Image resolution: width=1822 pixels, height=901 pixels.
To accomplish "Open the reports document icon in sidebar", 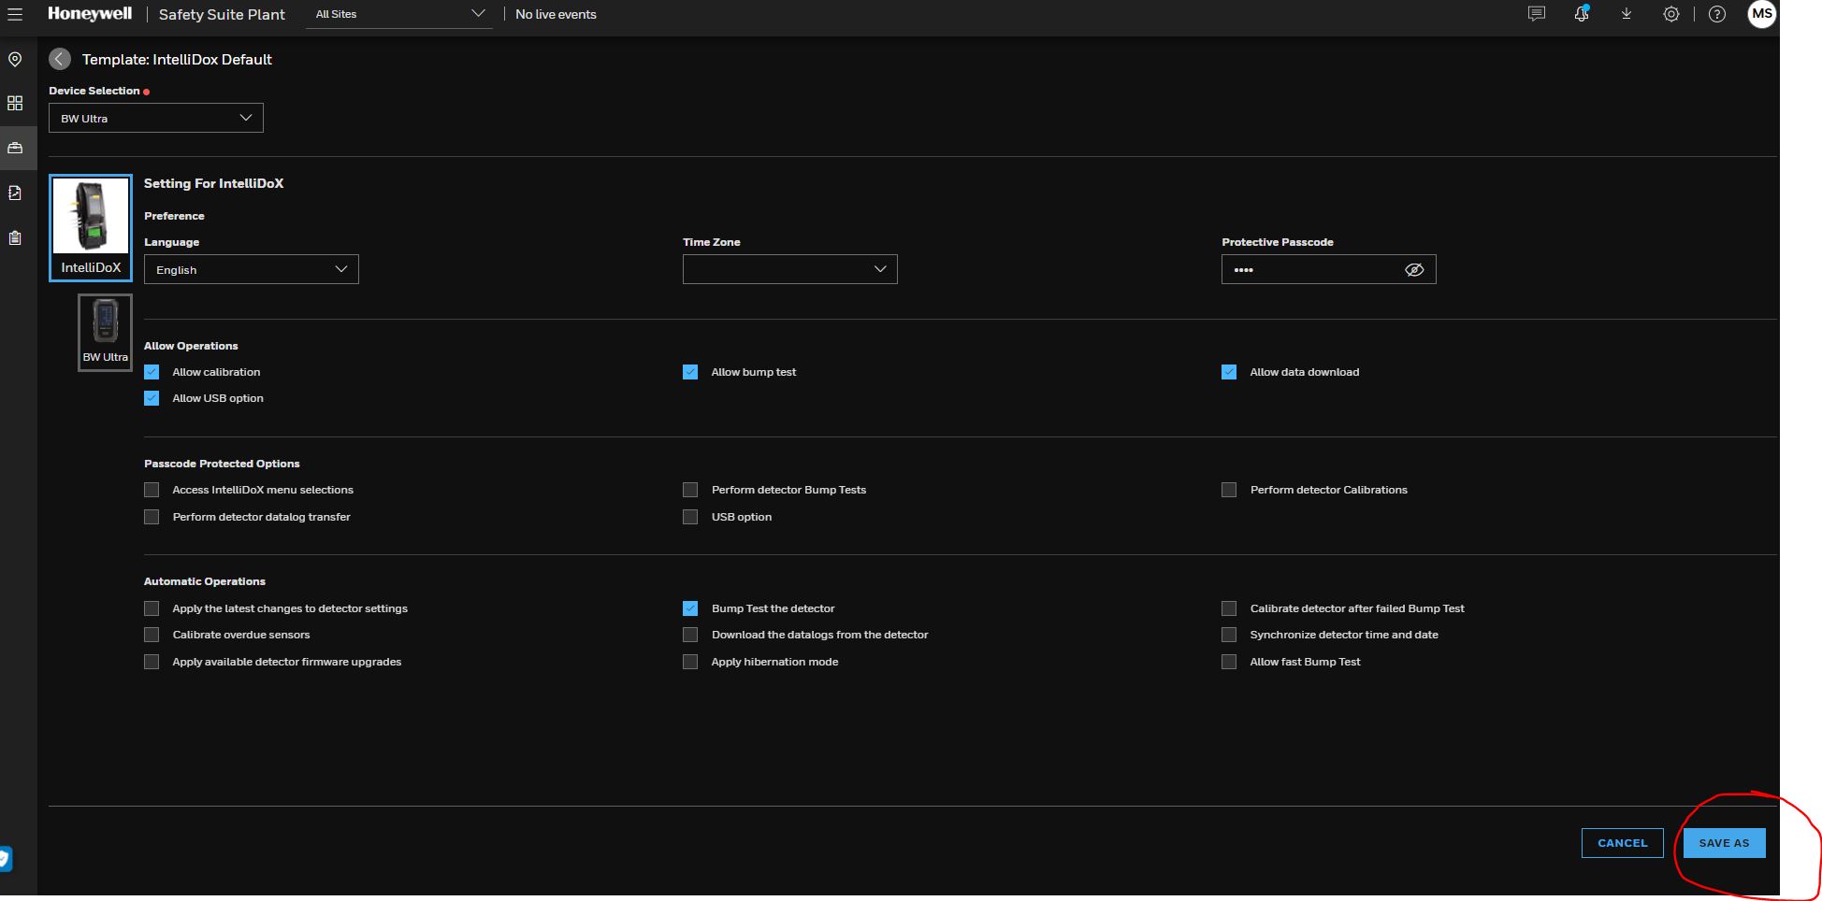I will coord(15,192).
